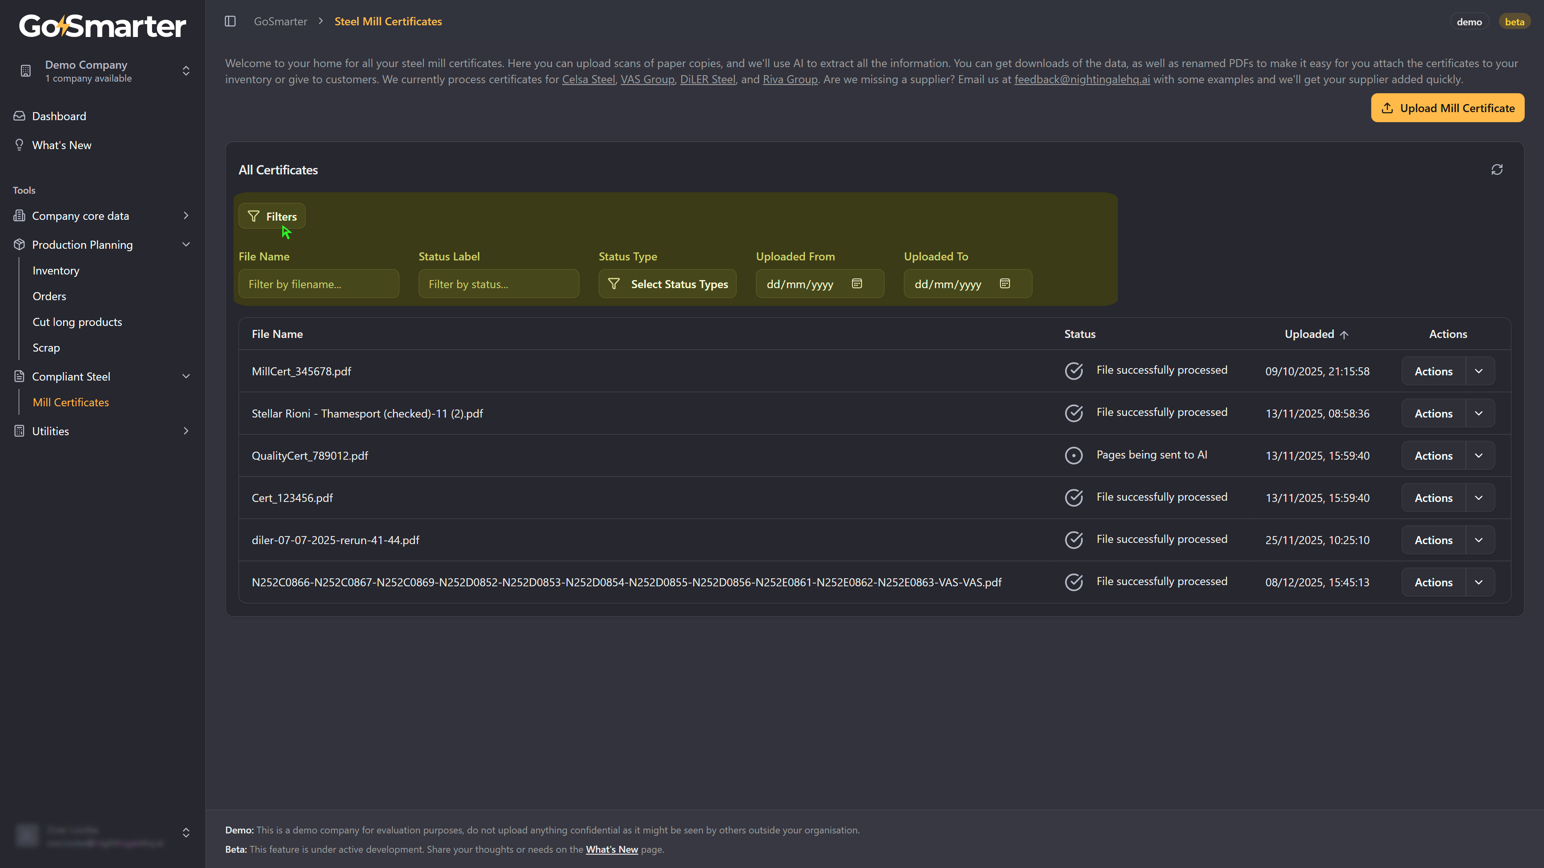Toggle the Filters panel button

(272, 216)
